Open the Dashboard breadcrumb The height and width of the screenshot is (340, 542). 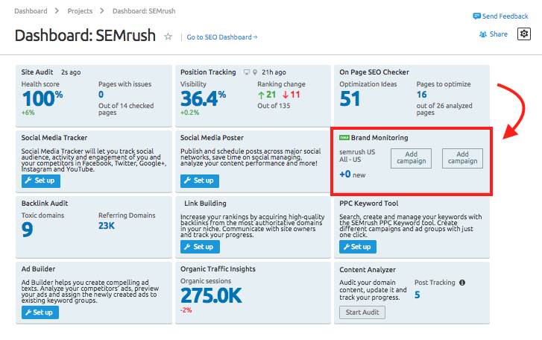pyautogui.click(x=31, y=11)
